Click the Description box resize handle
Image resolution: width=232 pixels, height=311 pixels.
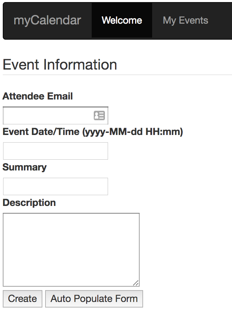click(136, 283)
